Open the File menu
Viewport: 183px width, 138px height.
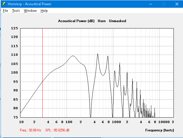coord(5,11)
